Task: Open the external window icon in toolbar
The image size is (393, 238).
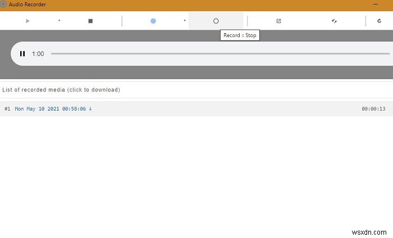Action: tap(278, 21)
